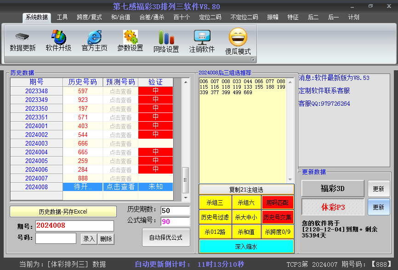Viewport: 398px width, 270px height.
Task: Select history number 888
Action: pyautogui.click(x=83, y=178)
